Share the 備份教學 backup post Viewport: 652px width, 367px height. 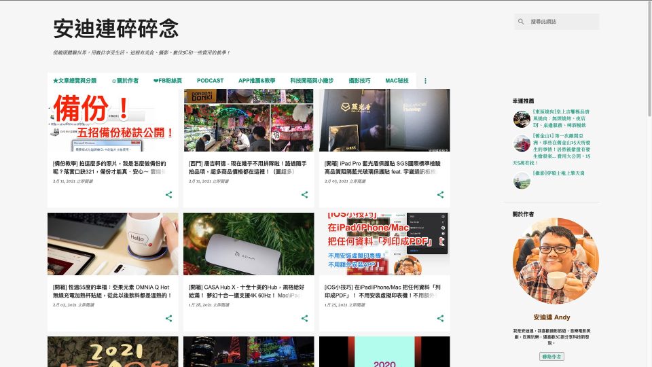click(169, 195)
